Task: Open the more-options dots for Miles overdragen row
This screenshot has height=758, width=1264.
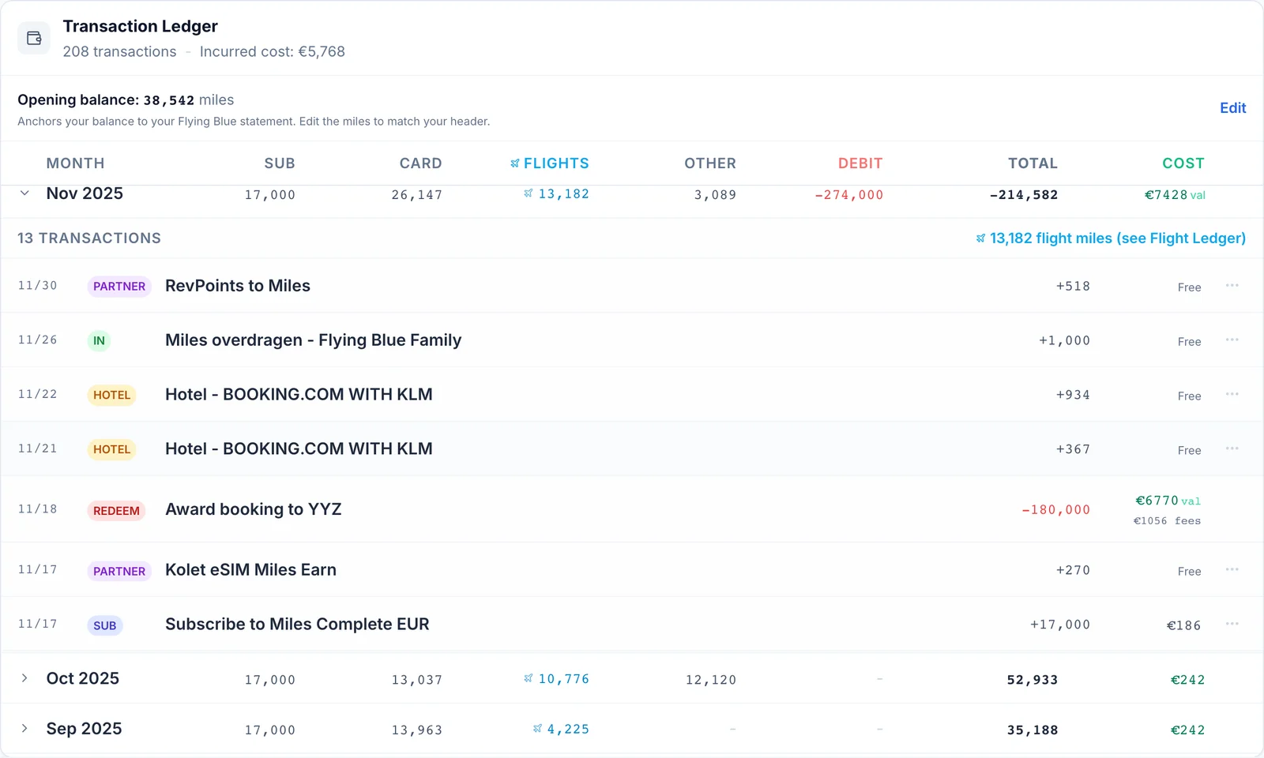Action: (1232, 340)
